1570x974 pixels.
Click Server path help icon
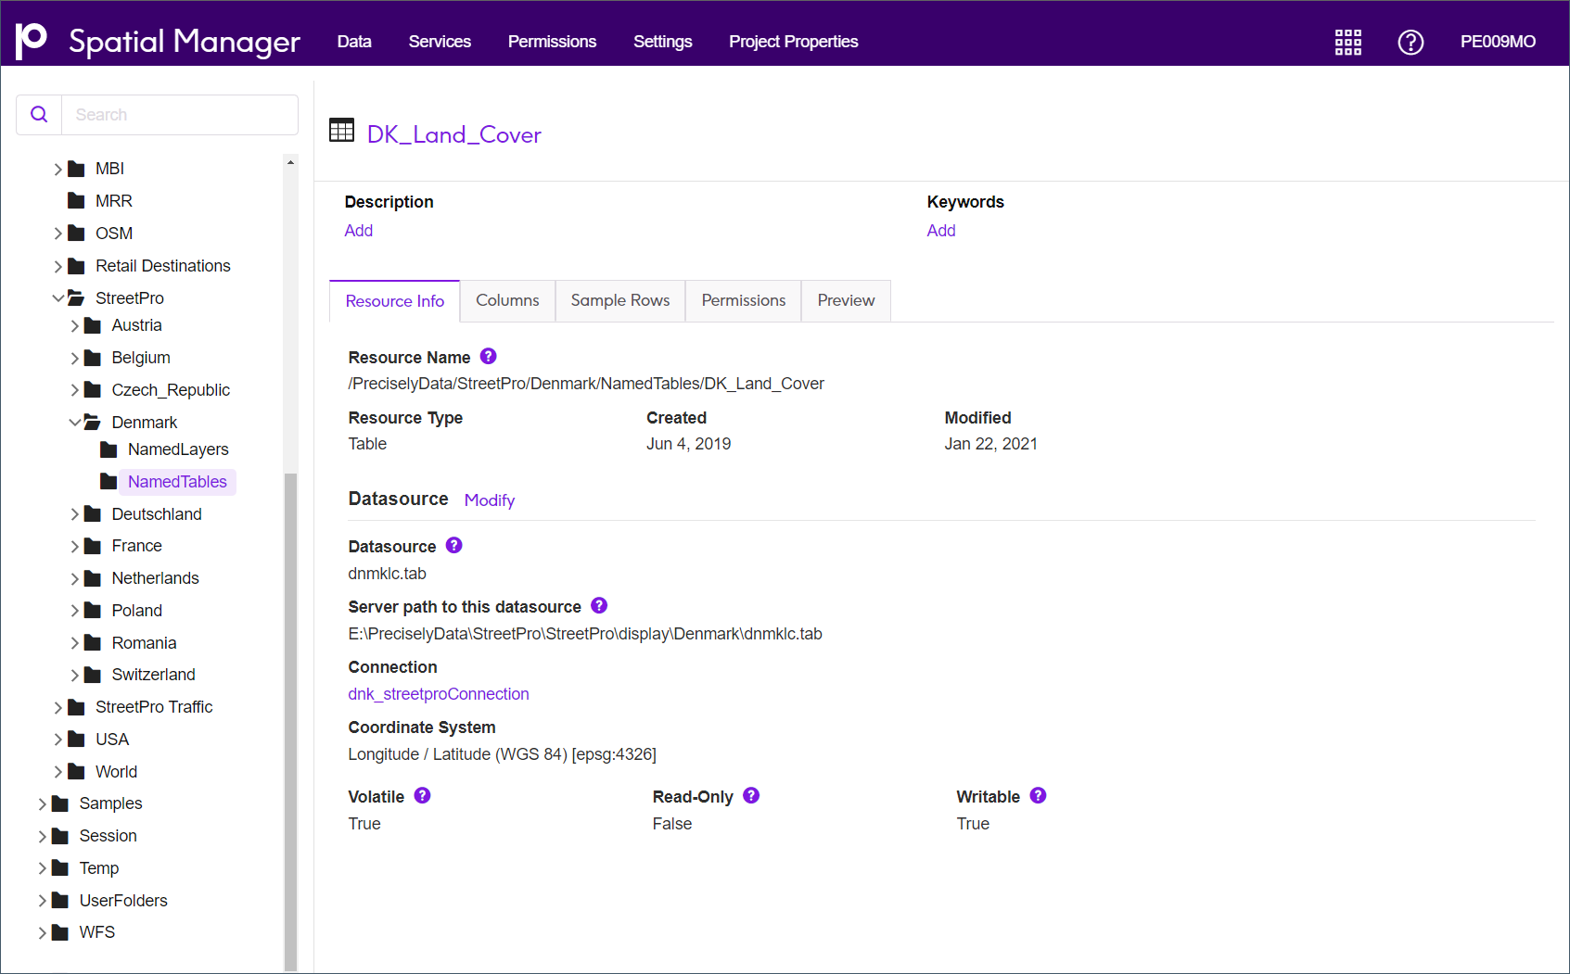(x=599, y=605)
